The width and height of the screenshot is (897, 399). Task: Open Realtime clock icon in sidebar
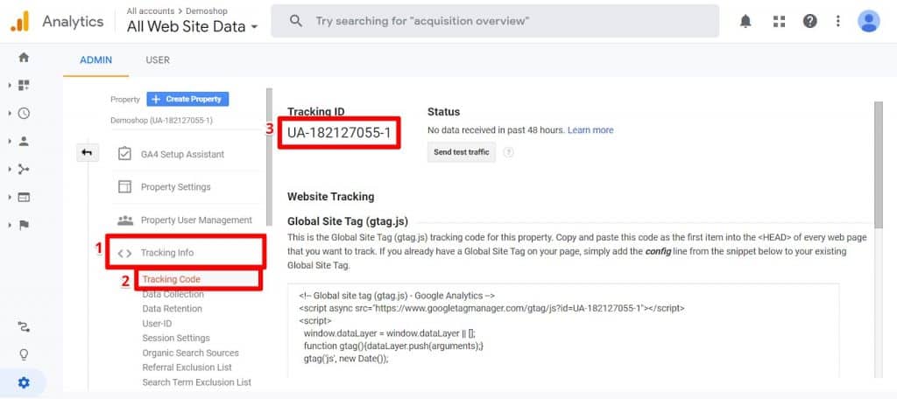[24, 113]
